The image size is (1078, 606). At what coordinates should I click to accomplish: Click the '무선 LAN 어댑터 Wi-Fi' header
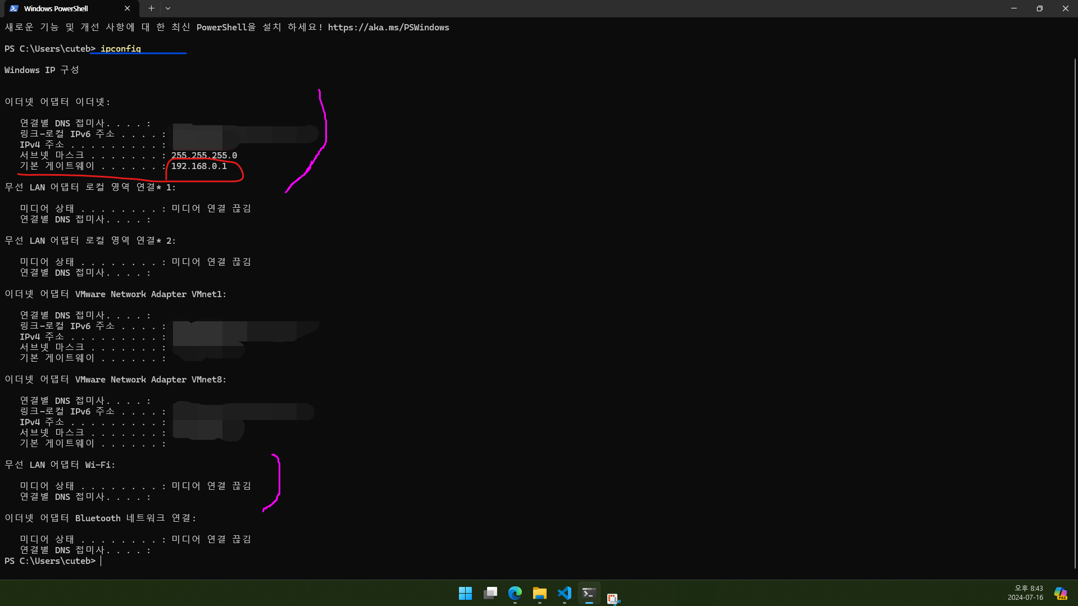[x=60, y=465]
